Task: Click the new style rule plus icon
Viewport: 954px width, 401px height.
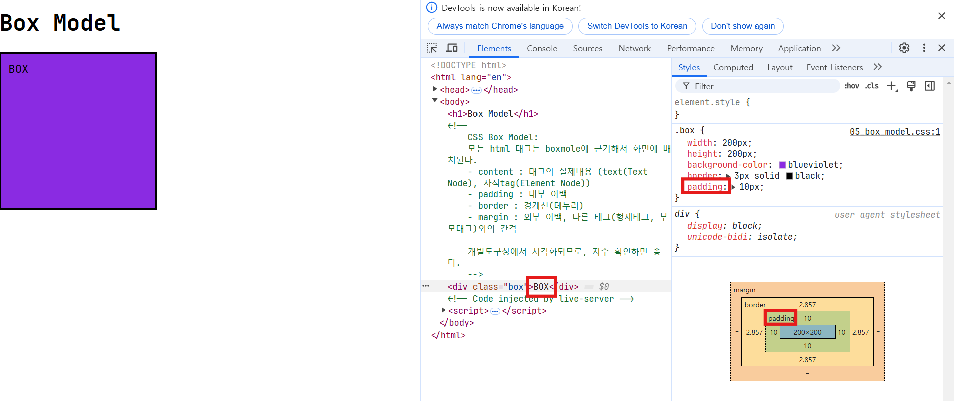Action: pyautogui.click(x=892, y=86)
